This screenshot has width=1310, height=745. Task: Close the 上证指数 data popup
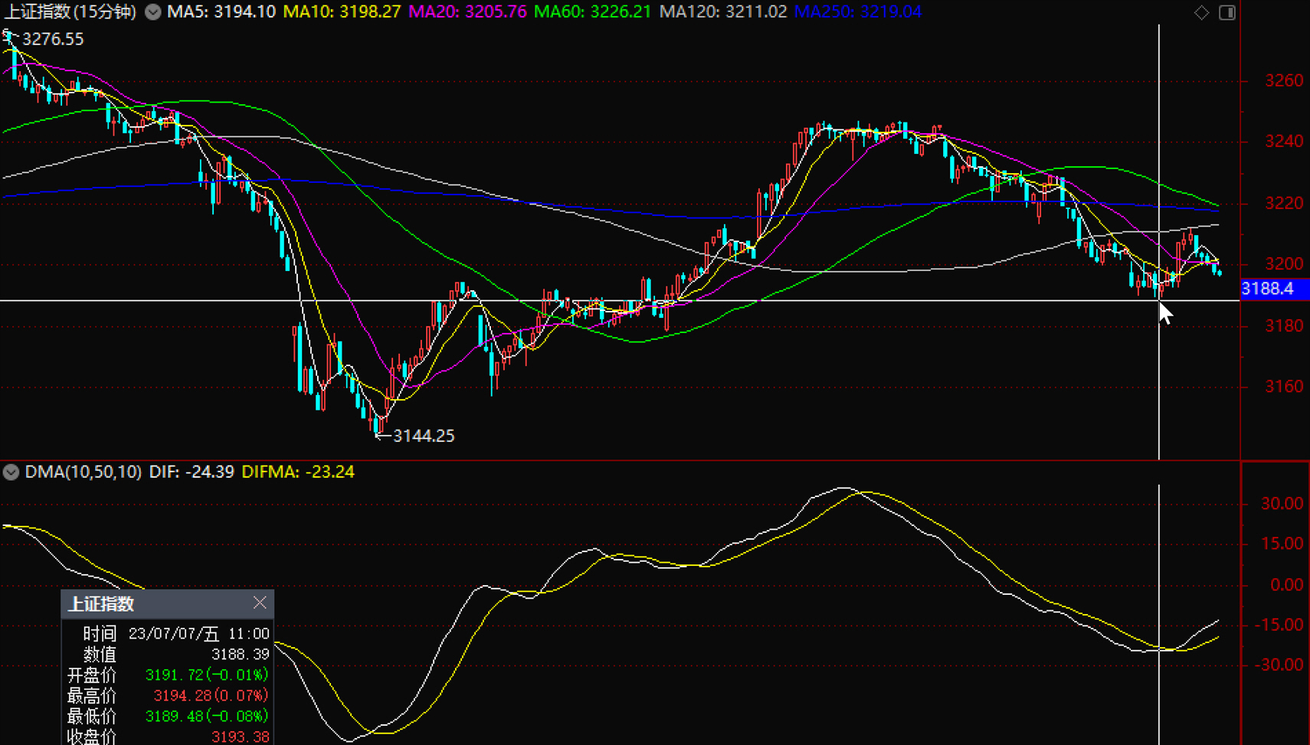[x=260, y=603]
